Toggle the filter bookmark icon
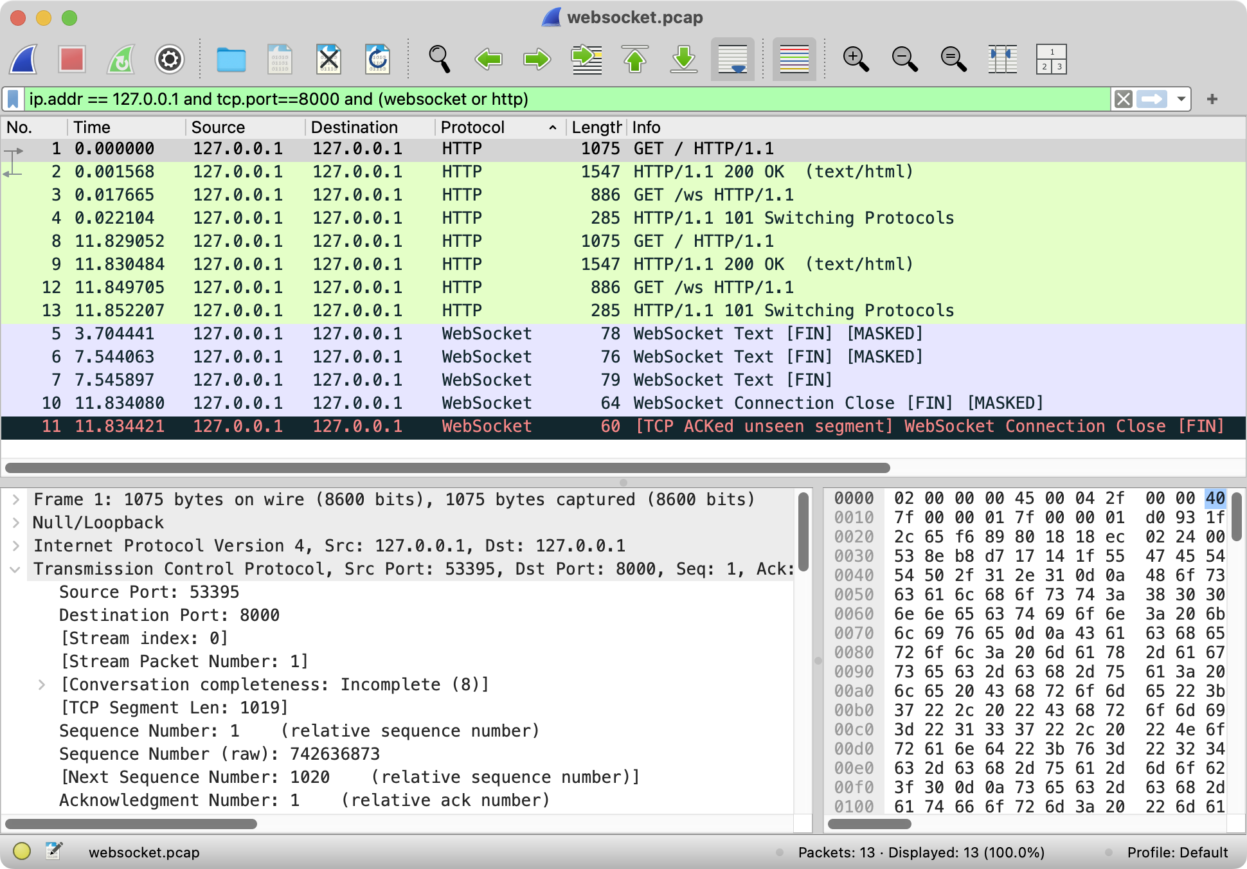 (13, 99)
